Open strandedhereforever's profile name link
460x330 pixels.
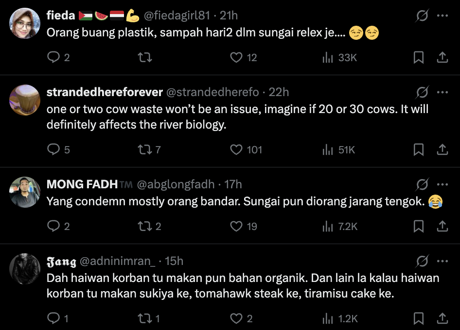click(105, 92)
